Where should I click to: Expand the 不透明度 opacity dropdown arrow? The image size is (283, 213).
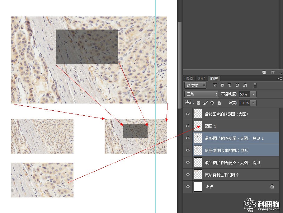click(253, 94)
